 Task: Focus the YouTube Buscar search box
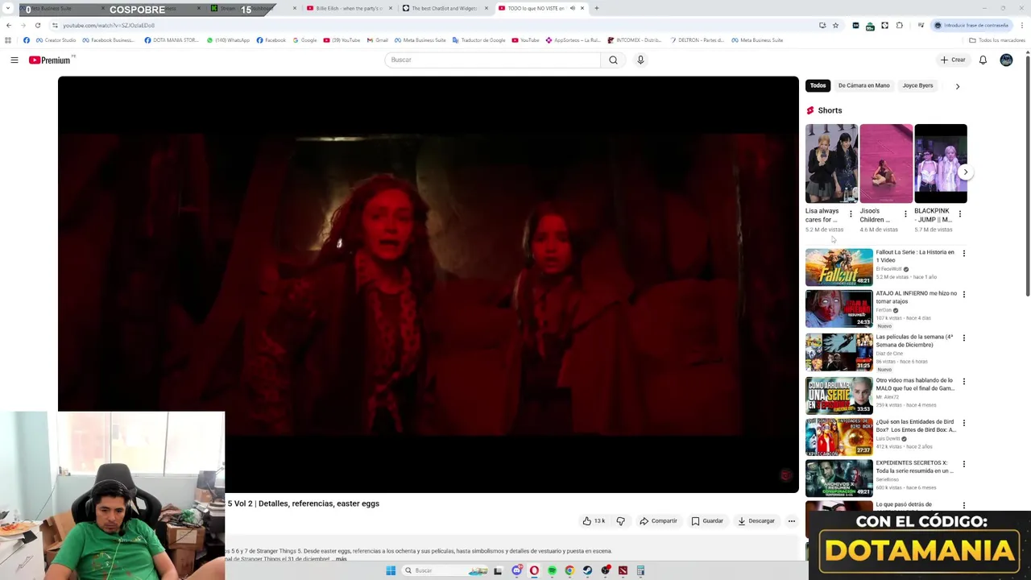(493, 60)
